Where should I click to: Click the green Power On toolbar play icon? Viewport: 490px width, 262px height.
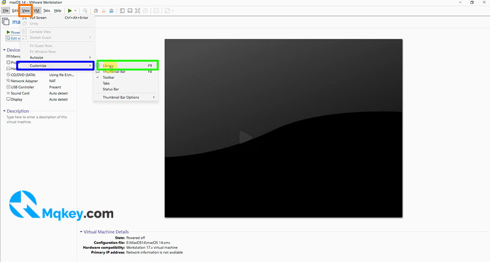click(x=70, y=11)
